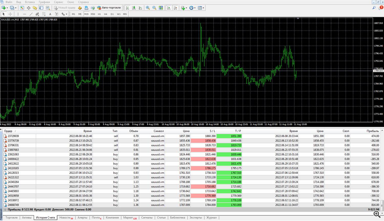Image resolution: width=384 pixels, height=221 pixels.
Task: Open the chart periodicity clock dropdown
Action: [x=195, y=8]
